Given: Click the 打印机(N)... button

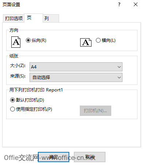Looking at the screenshot, I should (x=96, y=111).
